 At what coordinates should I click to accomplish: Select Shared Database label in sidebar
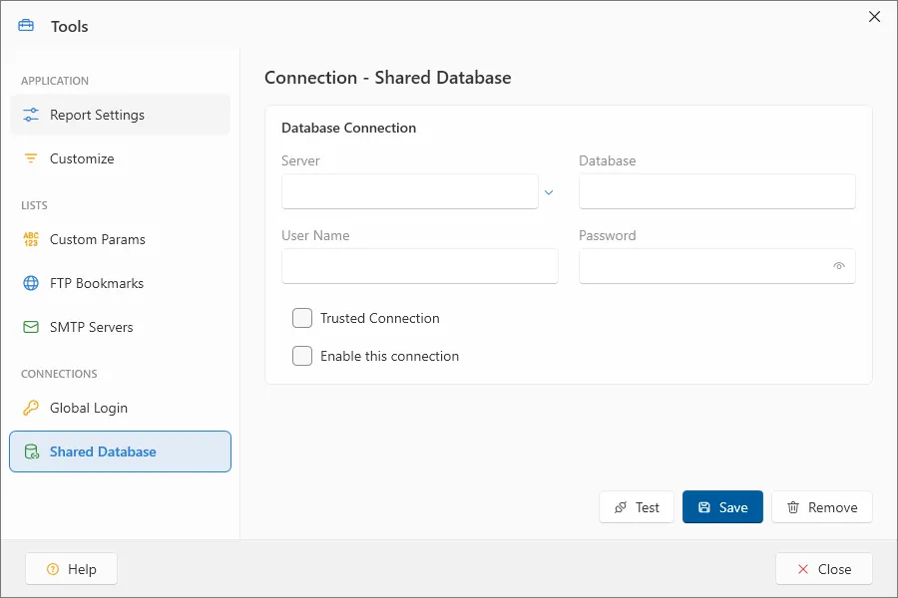[103, 451]
